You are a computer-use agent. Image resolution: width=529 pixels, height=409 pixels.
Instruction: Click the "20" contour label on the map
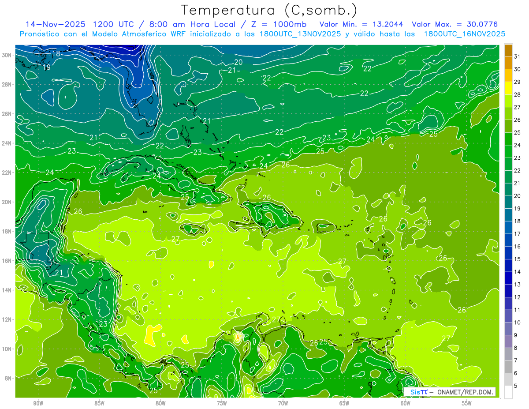pos(238,62)
